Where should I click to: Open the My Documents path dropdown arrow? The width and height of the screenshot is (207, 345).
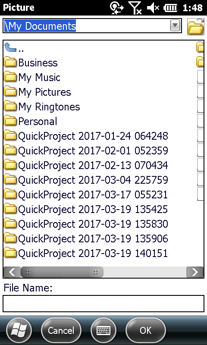click(x=175, y=26)
